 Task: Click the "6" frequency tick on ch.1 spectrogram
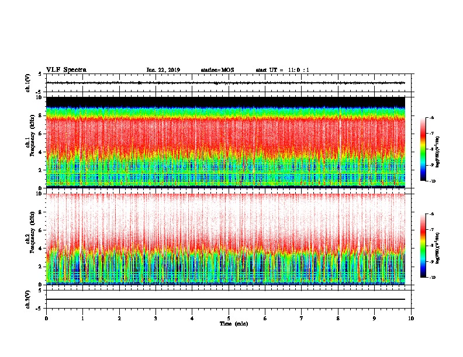click(40, 134)
